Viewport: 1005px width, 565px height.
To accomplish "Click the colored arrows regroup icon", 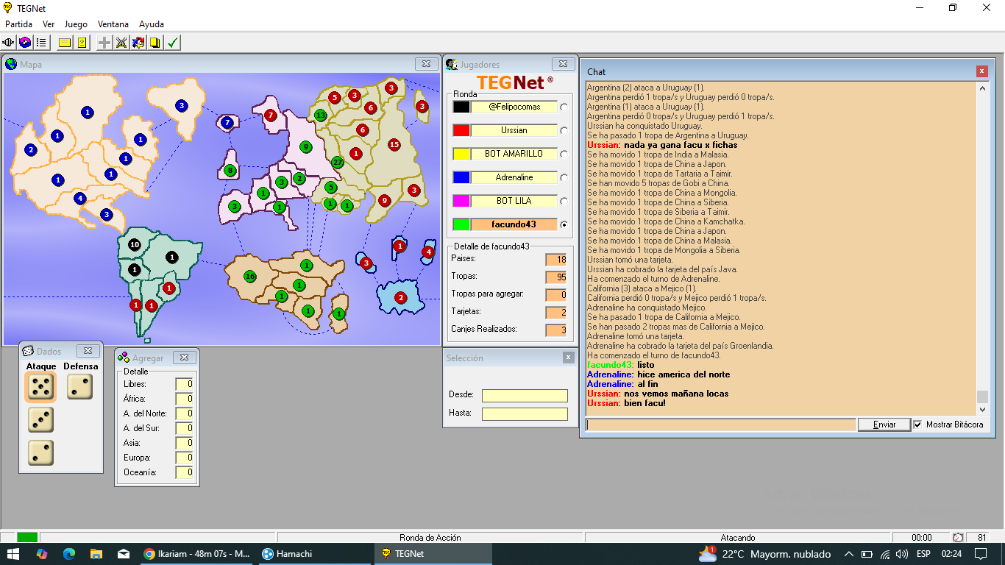I will coord(138,43).
